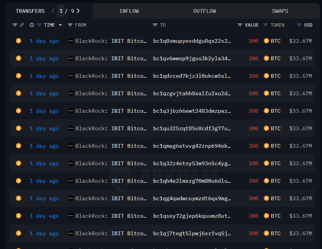Click the 300 value on the bc1qsxy72gjep6kquumz8ut row
The width and height of the screenshot is (322, 249).
pos(253,216)
